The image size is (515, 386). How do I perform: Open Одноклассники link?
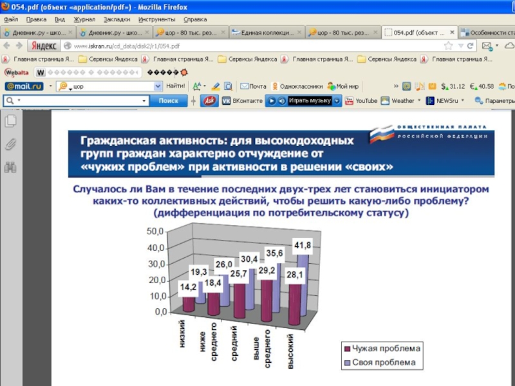(297, 86)
